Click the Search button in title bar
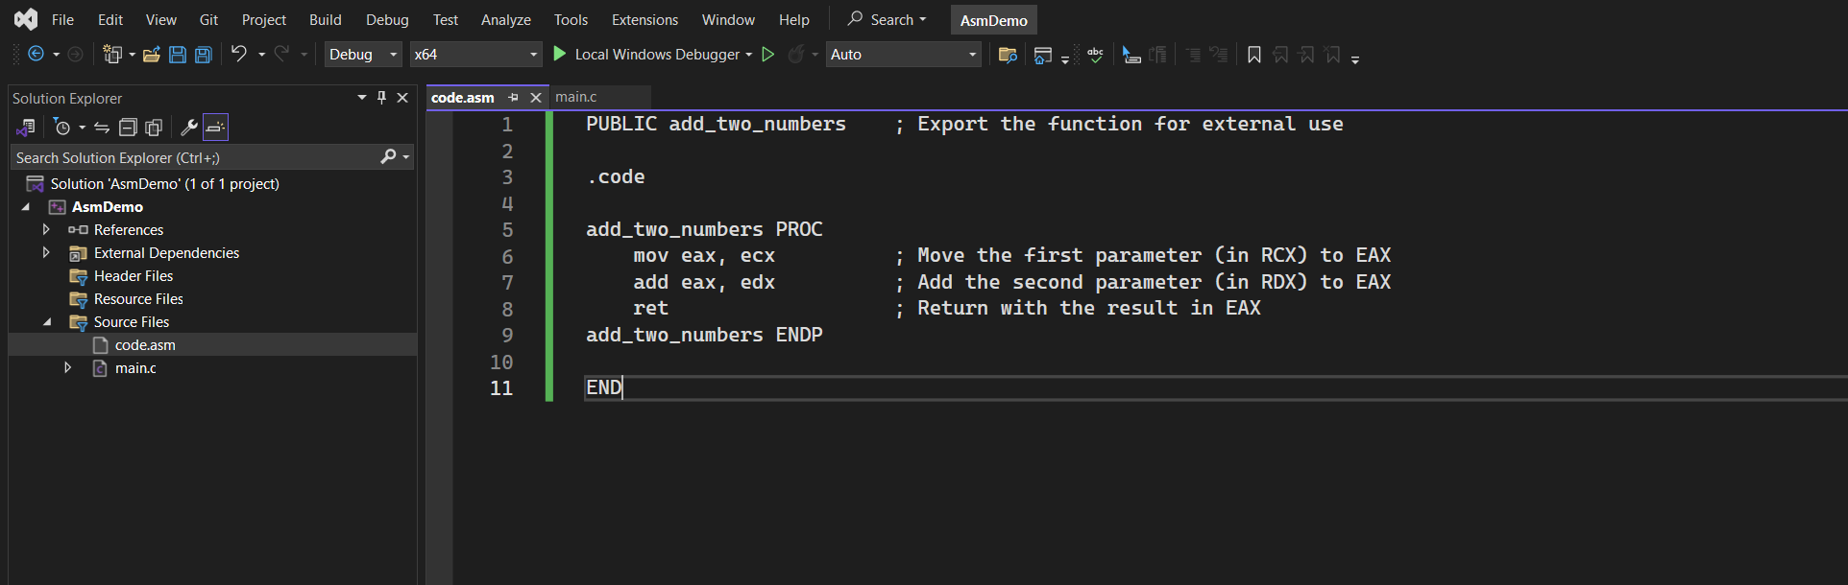This screenshot has height=585, width=1848. [888, 19]
